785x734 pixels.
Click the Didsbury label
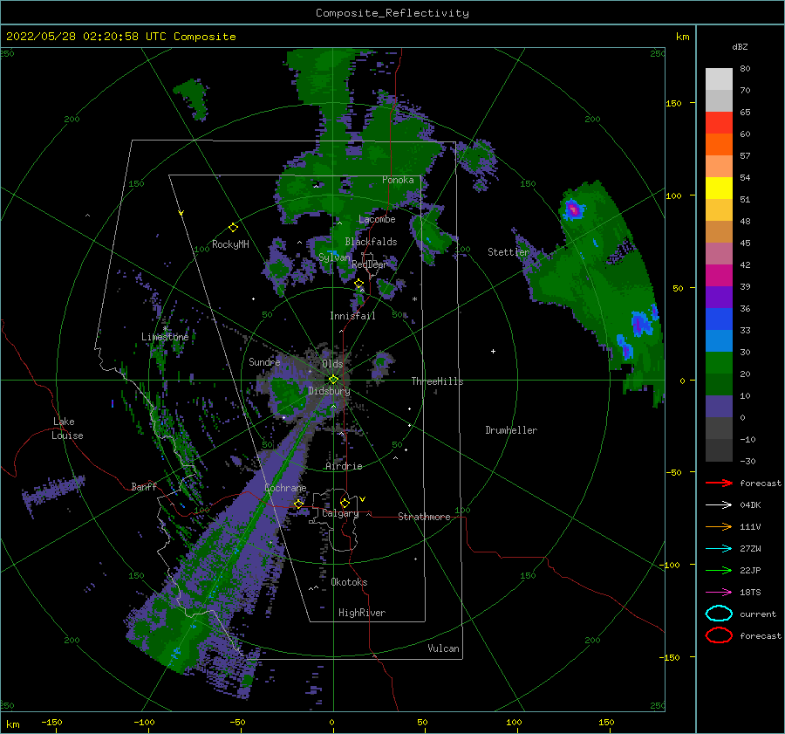(329, 391)
